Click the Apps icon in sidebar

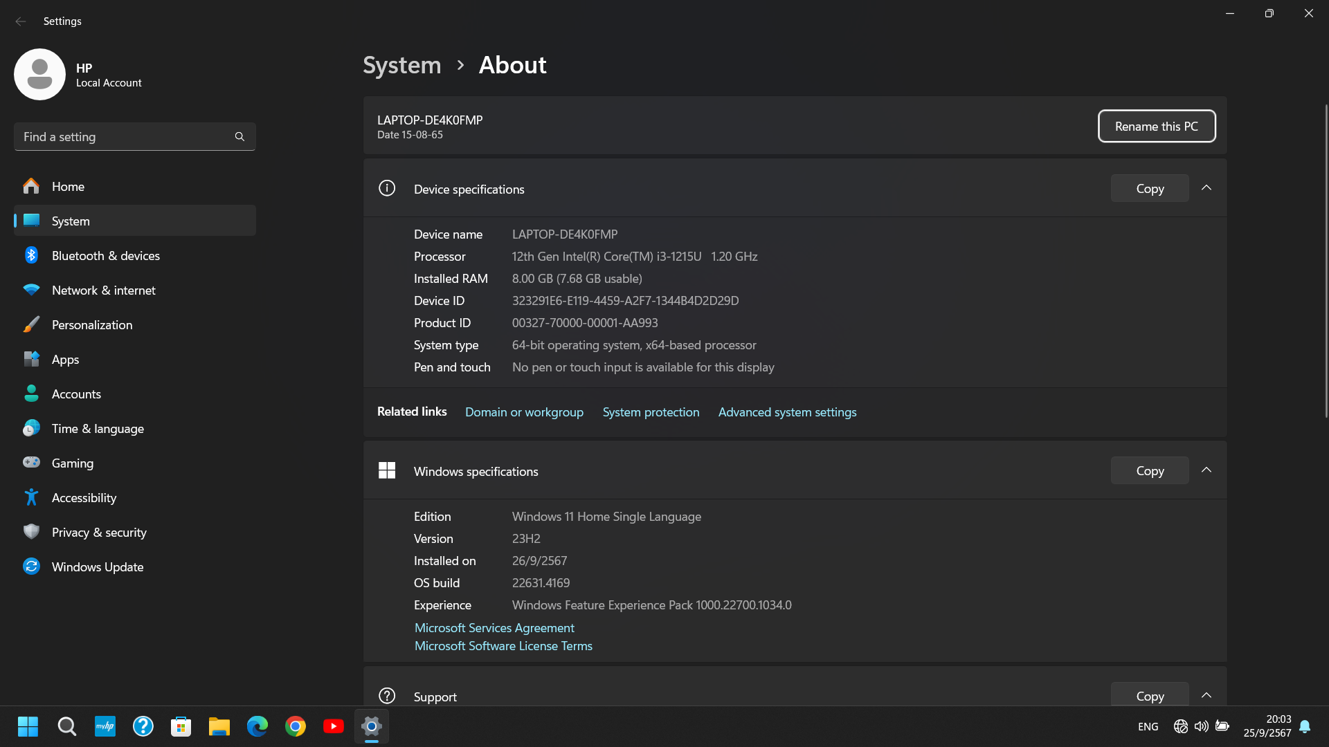click(x=31, y=359)
